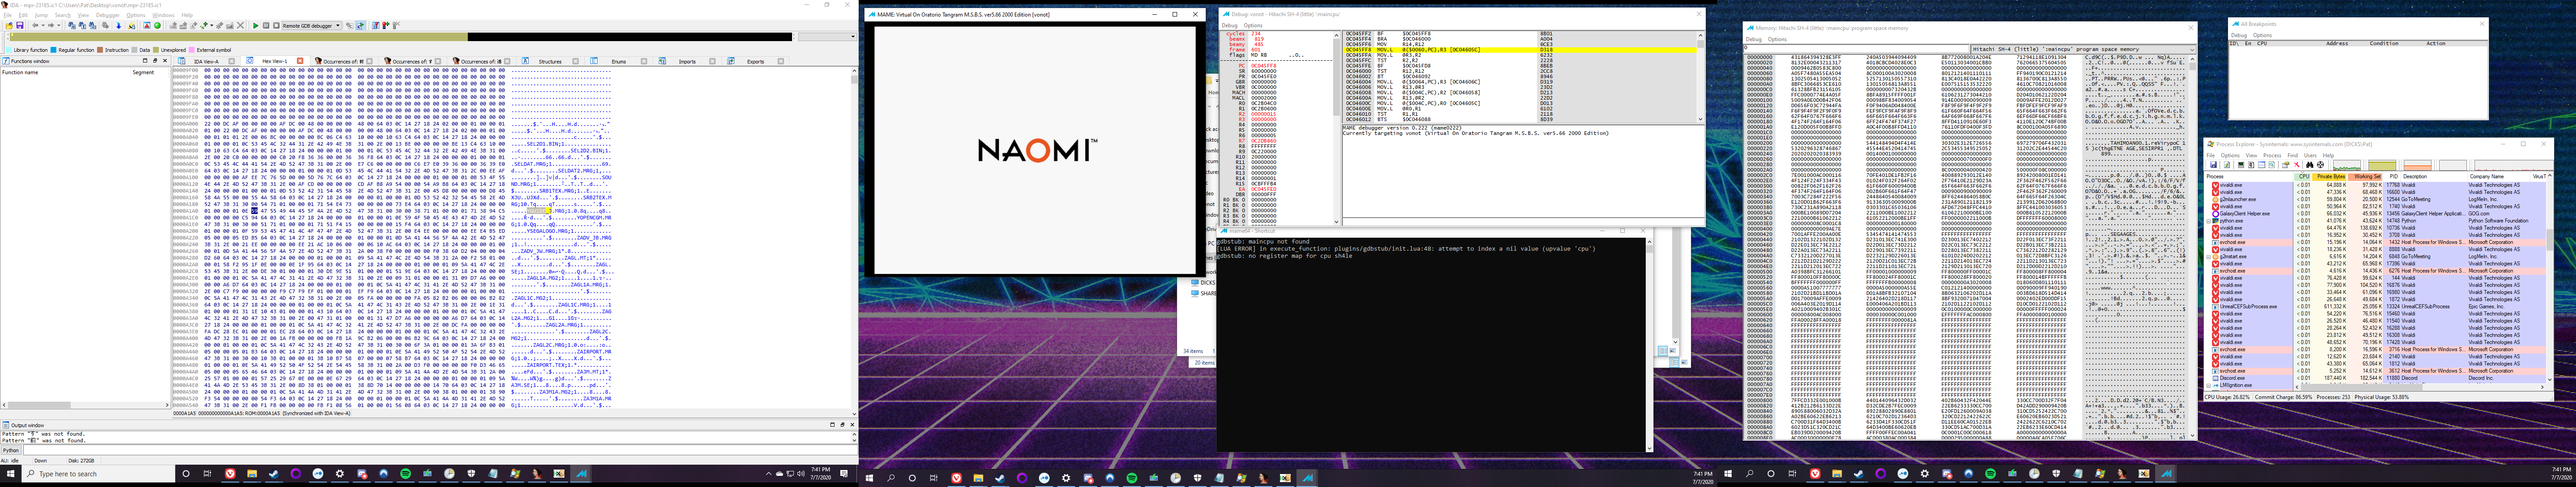Viewport: 2576px width, 487px height.
Task: Sort by Private Bytes column in Process Explorer
Action: pos(2329,177)
